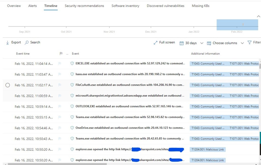Screen dimensions: 261x165
Task: Click the T1204.001: Malicious Link tag
Action: 207,149
